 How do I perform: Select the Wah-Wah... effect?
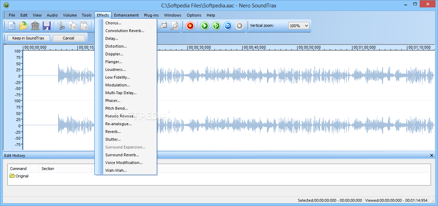126,170
